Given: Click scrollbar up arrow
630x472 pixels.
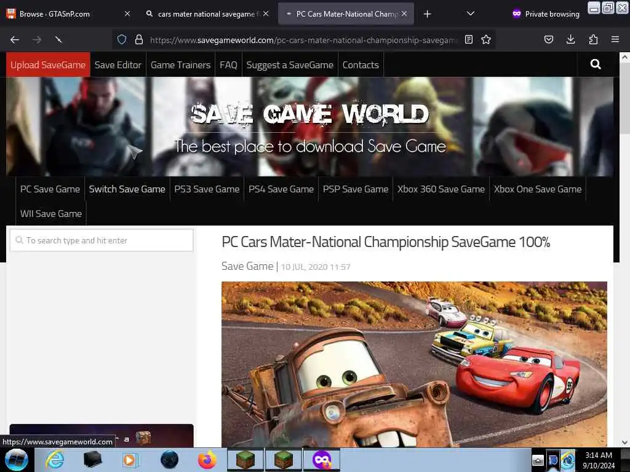Looking at the screenshot, I should [x=624, y=57].
